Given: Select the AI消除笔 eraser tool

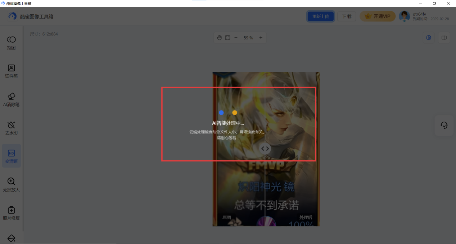Looking at the screenshot, I should pos(11,99).
